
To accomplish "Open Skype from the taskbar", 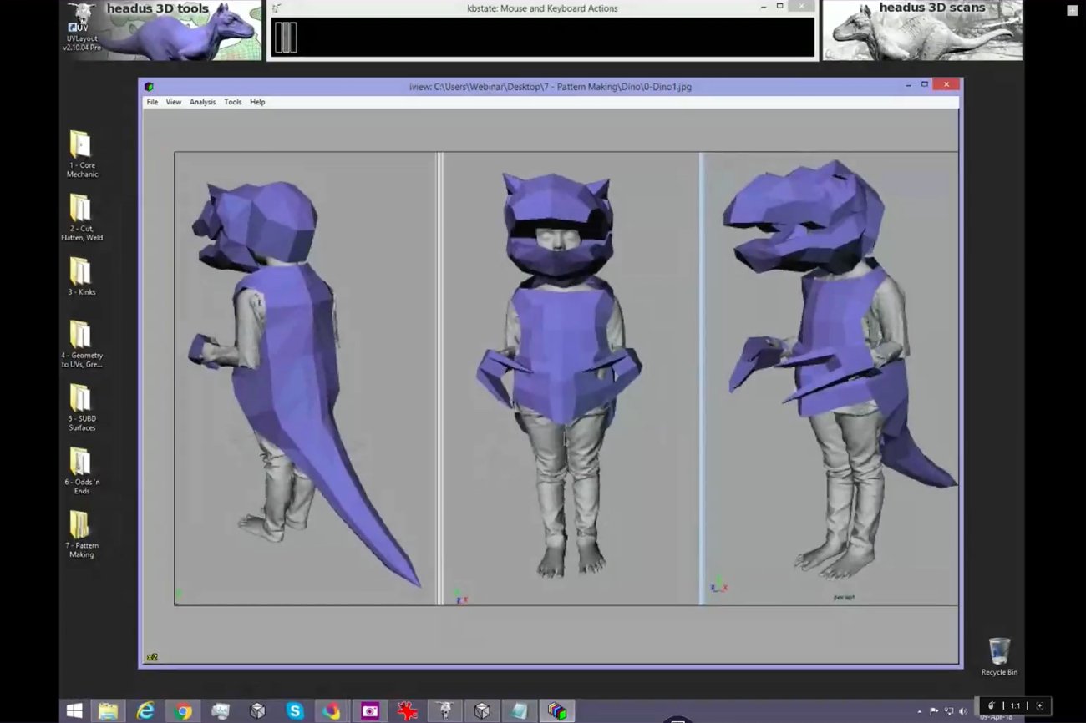I will (295, 710).
